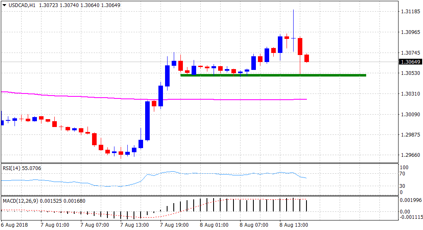Click the RSI(14) indicator label
423x230 pixels.
[x=13, y=168]
